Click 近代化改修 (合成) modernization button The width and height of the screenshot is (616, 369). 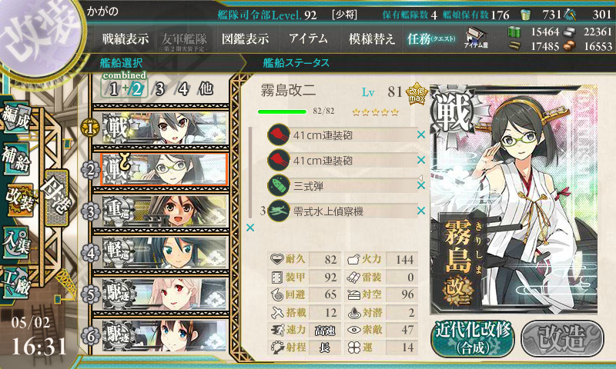[473, 338]
